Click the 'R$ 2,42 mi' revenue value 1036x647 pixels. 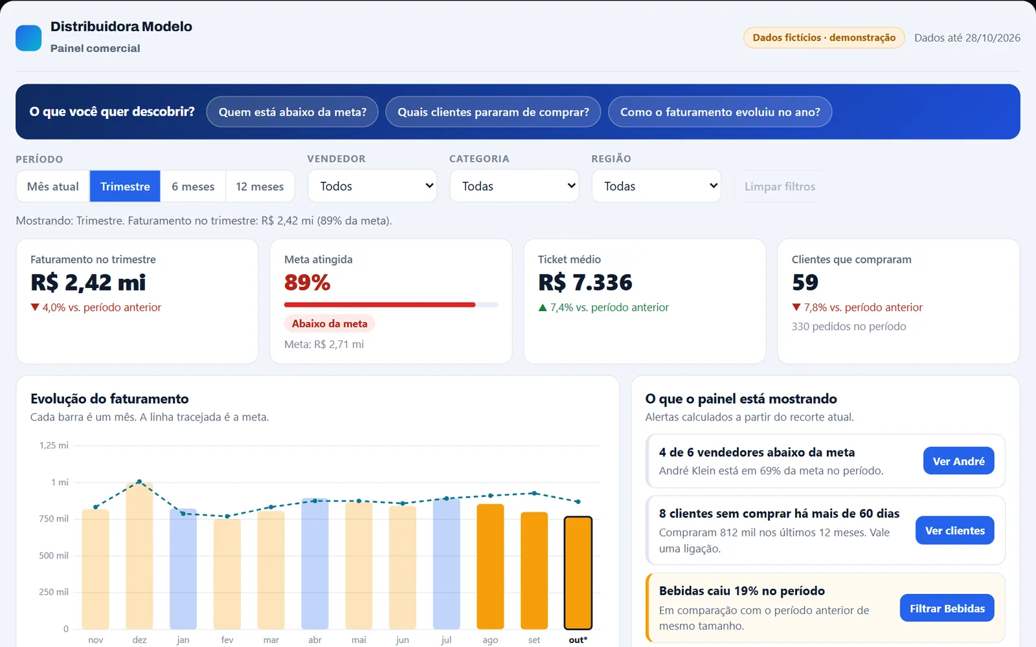click(88, 283)
